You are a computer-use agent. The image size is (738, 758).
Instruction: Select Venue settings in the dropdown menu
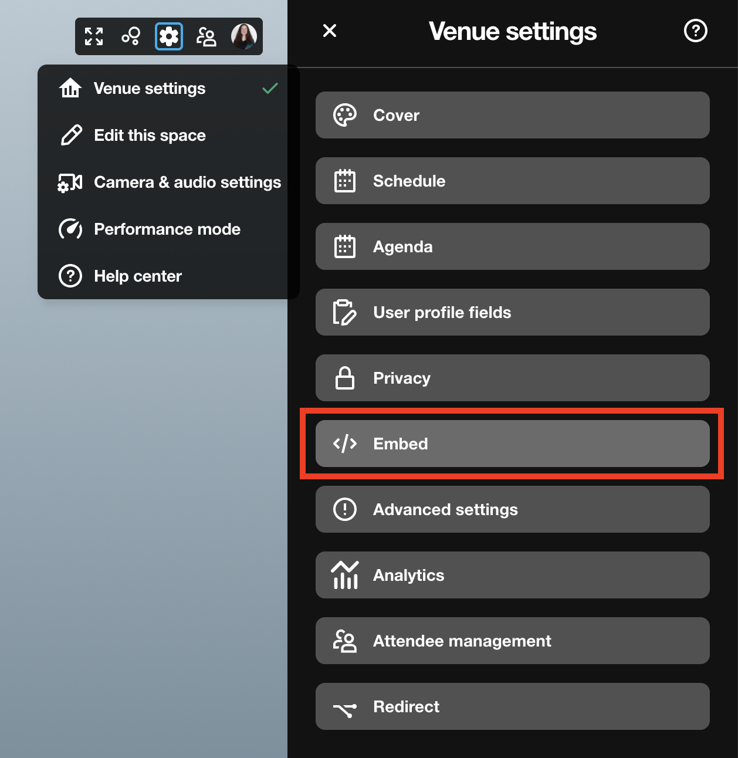[150, 89]
